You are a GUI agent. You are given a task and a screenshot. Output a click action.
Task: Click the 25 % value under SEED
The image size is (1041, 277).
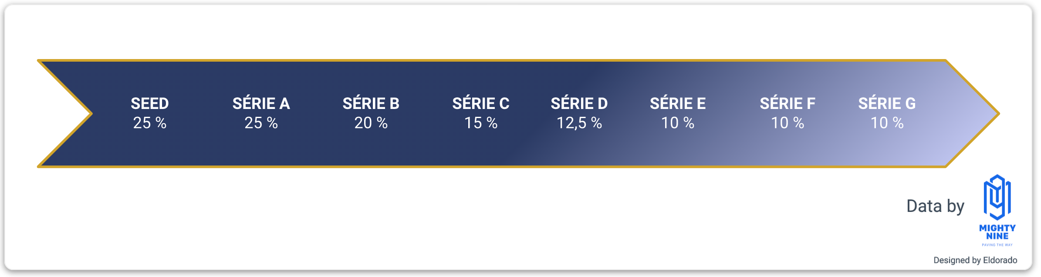click(x=150, y=123)
